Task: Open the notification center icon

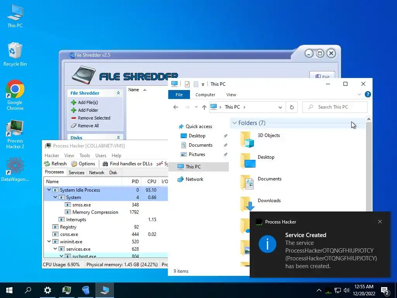Action: 385,290
